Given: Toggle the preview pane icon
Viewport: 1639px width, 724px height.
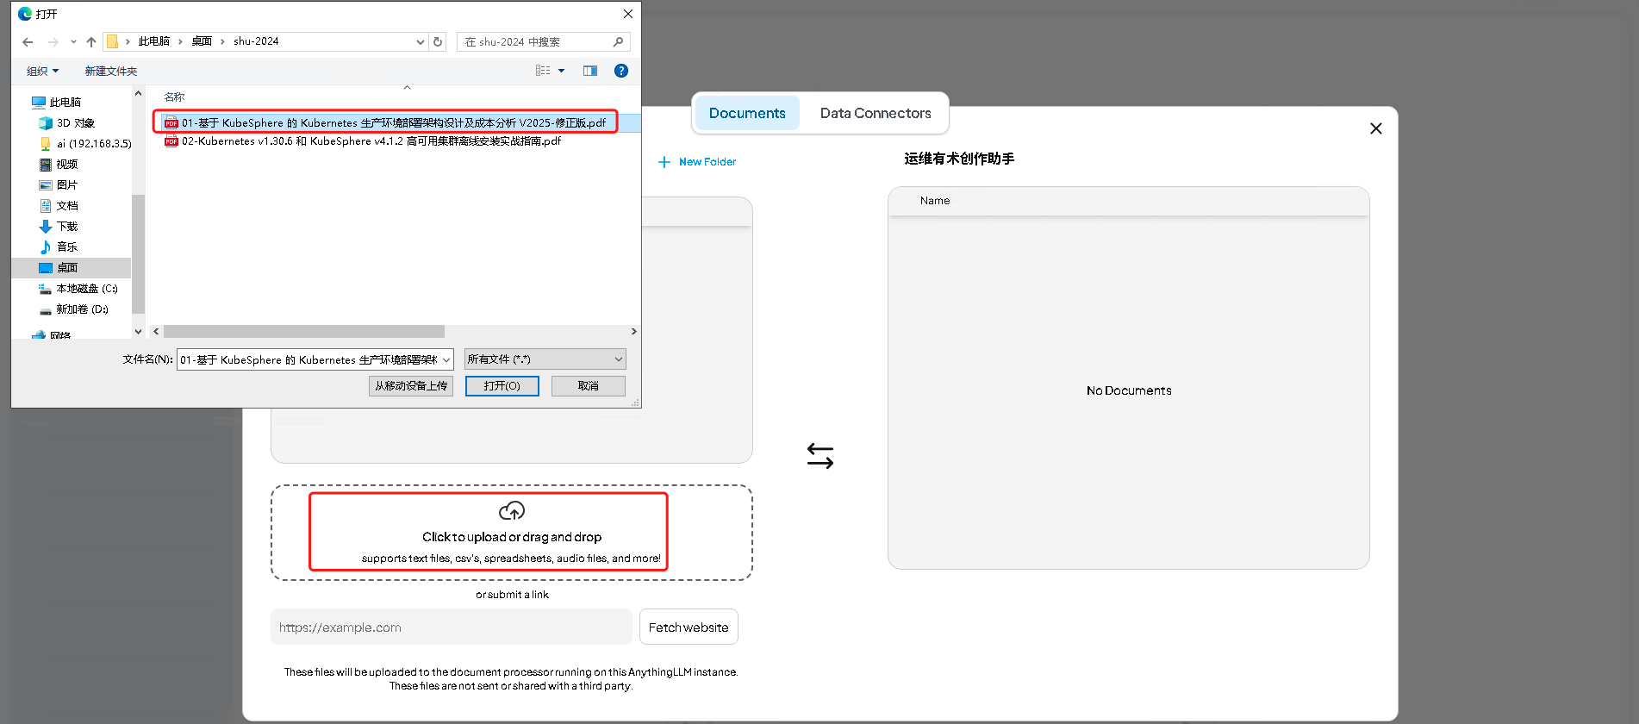Looking at the screenshot, I should 590,71.
